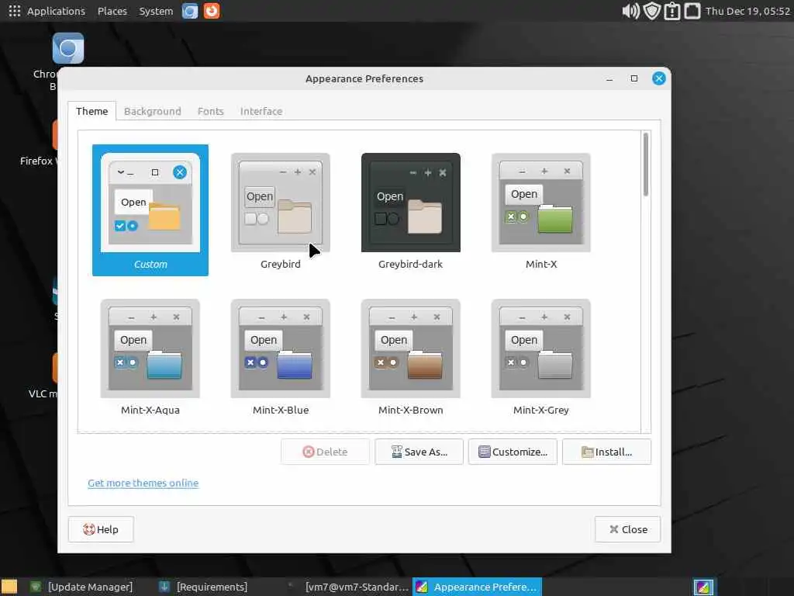Image resolution: width=794 pixels, height=596 pixels.
Task: Open the System menu
Action: pyautogui.click(x=156, y=11)
